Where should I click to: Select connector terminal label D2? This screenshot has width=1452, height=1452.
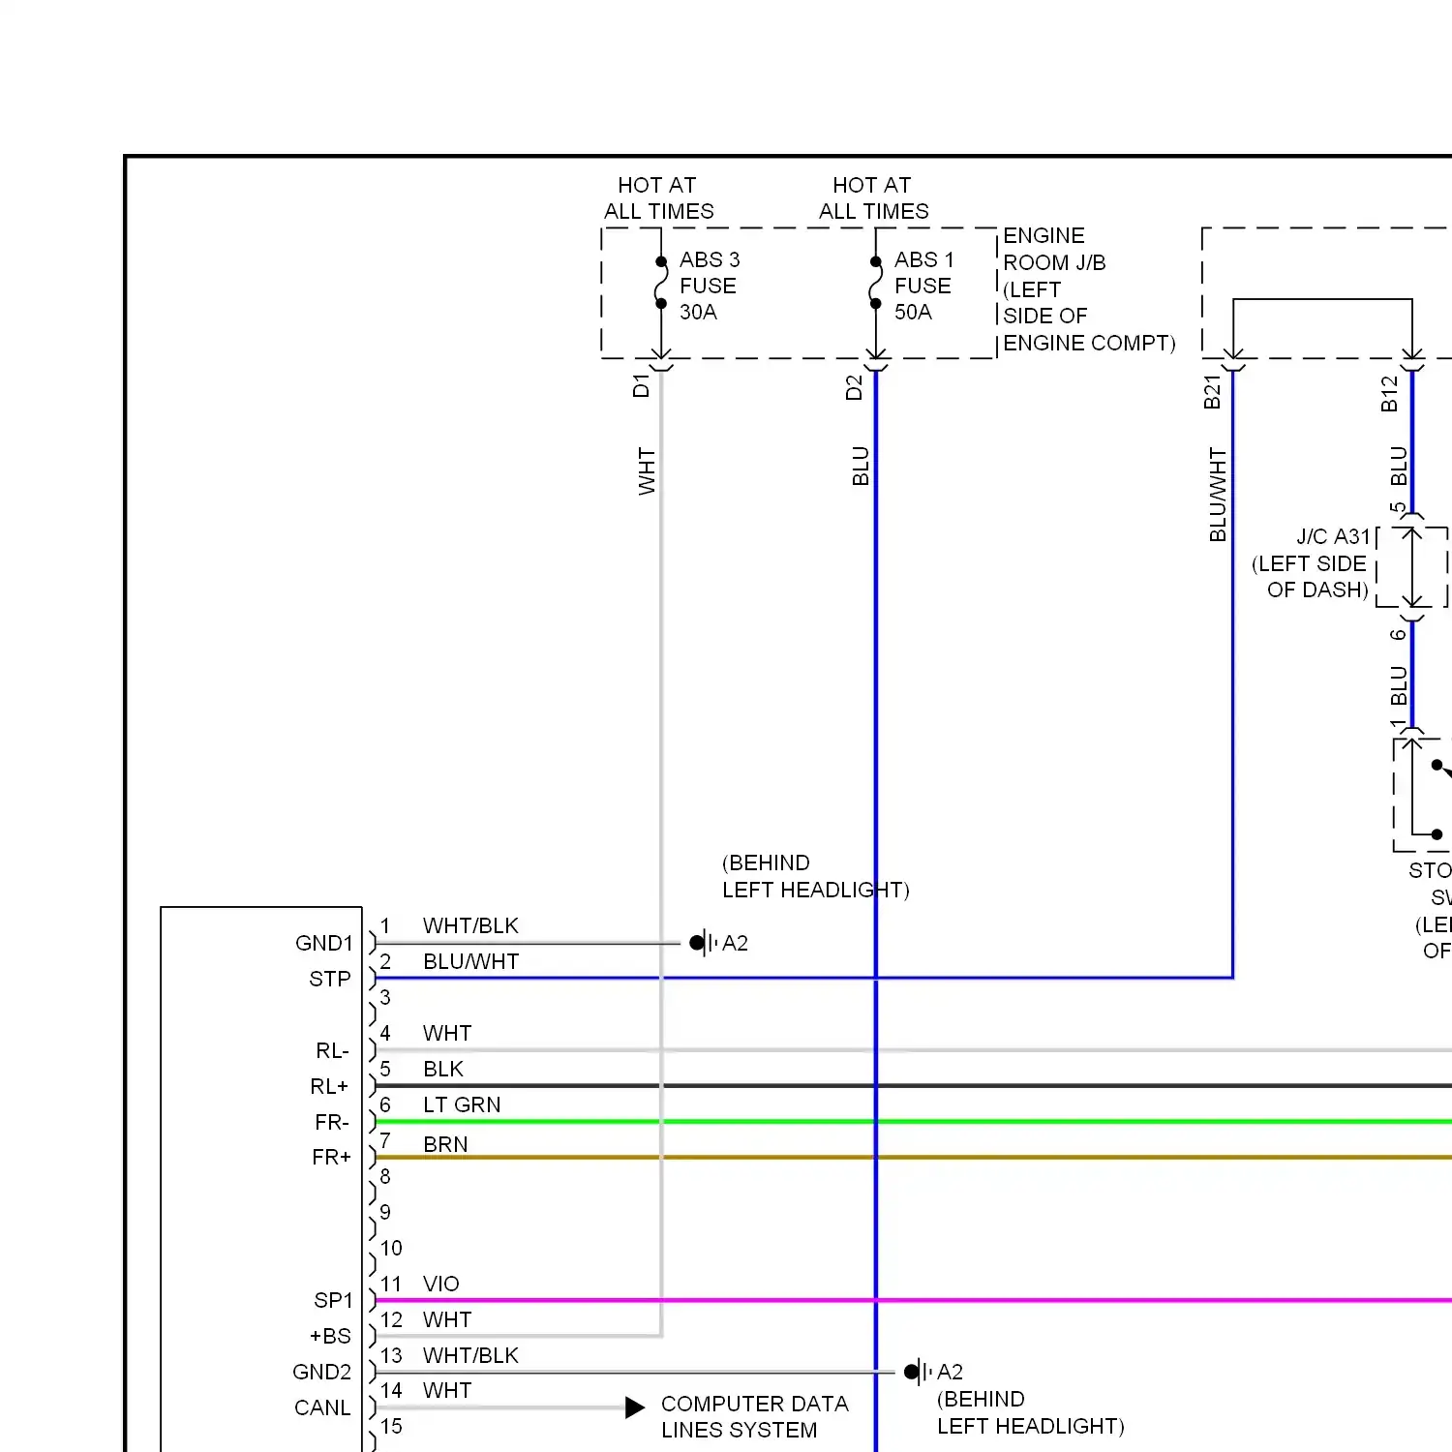click(854, 388)
